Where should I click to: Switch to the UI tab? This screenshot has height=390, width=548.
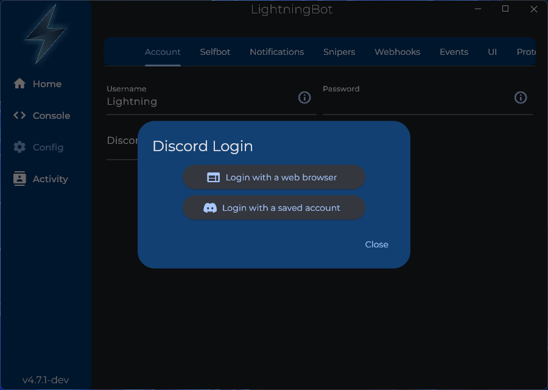pos(493,52)
